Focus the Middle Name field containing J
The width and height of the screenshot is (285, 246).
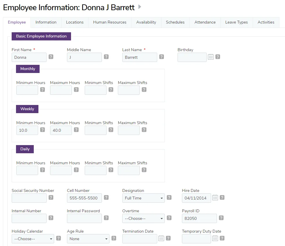84,57
